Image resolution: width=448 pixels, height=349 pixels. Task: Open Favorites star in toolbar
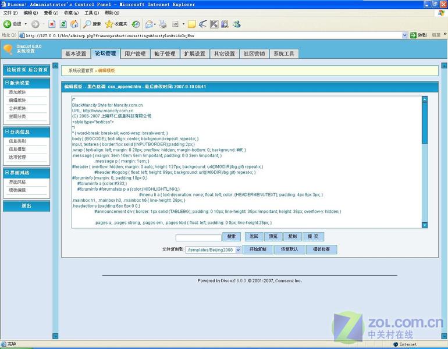point(109,24)
